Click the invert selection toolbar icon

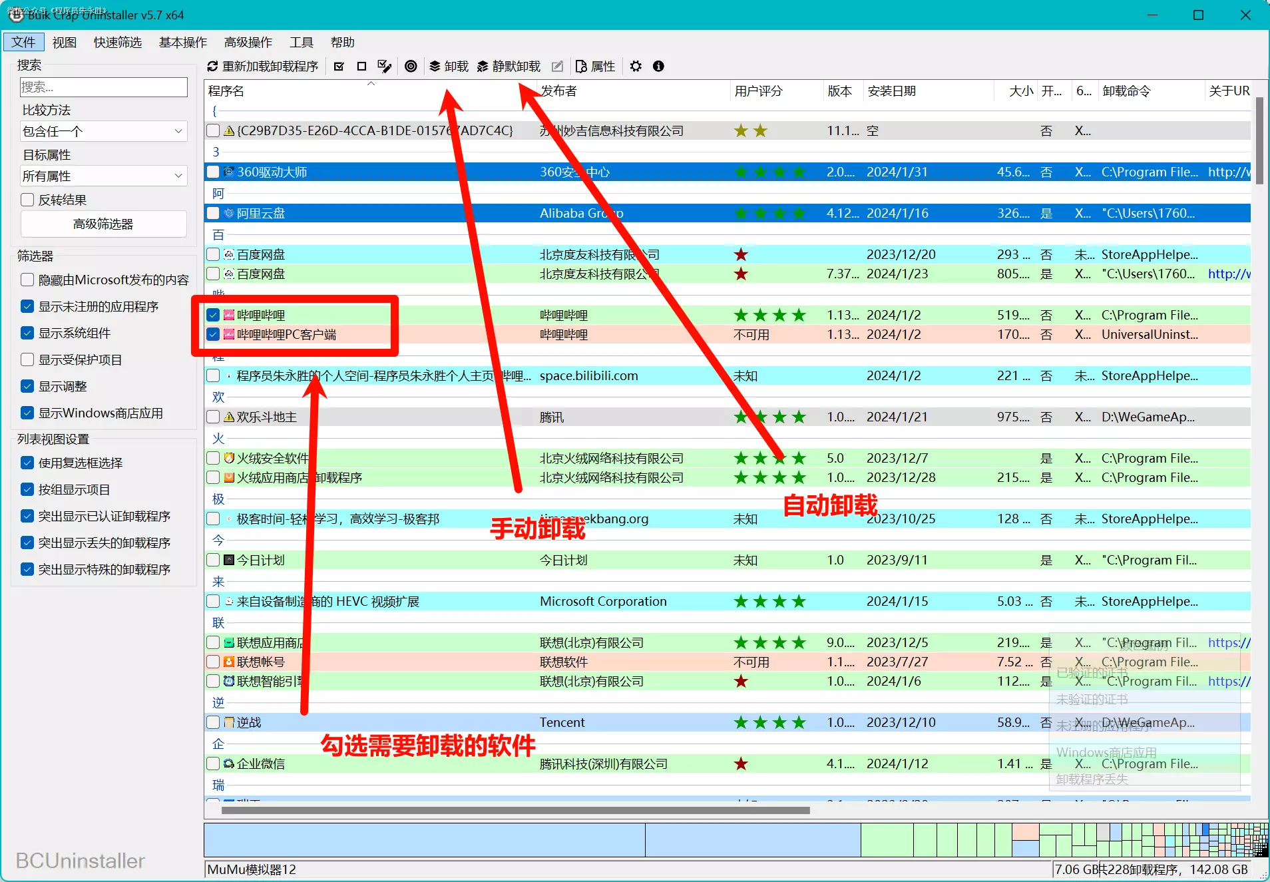(x=384, y=67)
